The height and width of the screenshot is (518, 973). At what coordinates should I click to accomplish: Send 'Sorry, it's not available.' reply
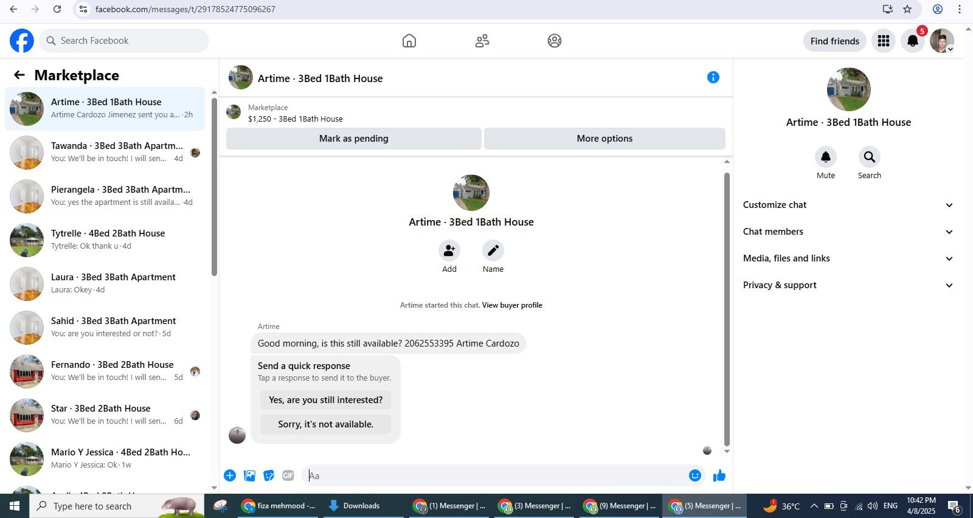326,424
